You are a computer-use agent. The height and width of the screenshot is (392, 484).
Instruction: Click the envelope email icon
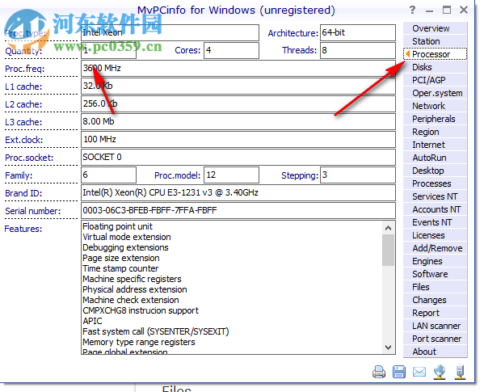pyautogui.click(x=419, y=372)
